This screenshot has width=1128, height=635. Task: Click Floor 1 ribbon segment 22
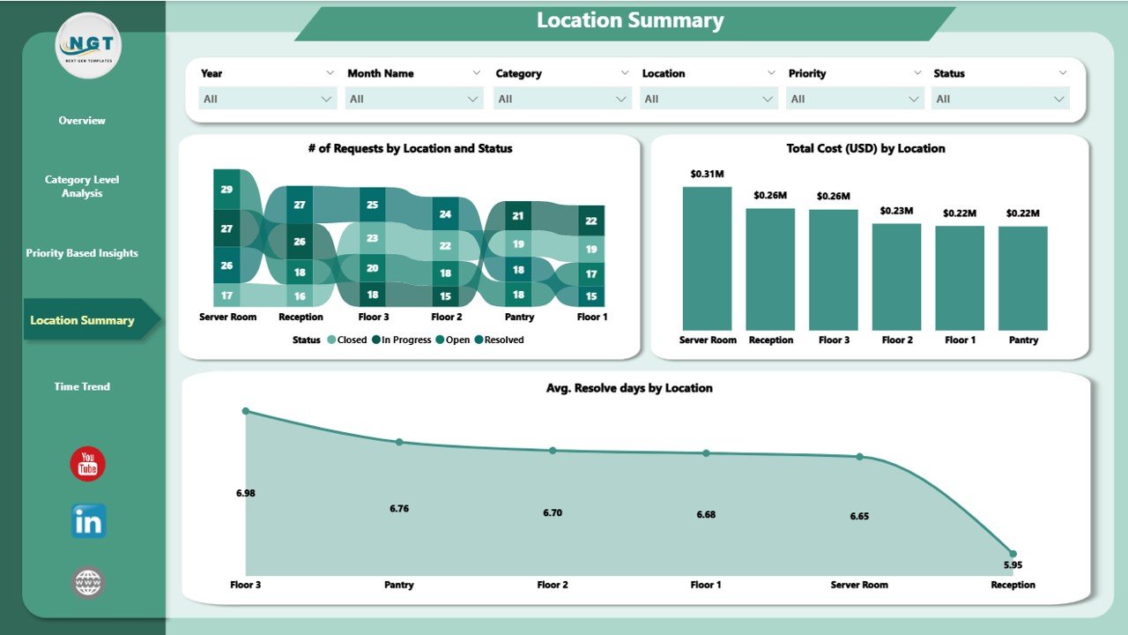point(591,220)
